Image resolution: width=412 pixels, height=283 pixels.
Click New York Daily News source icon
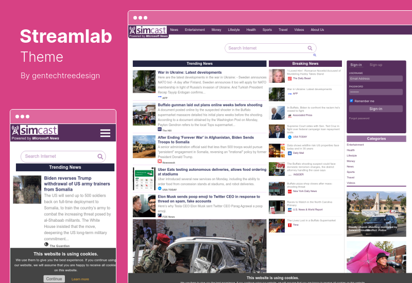[x=290, y=191]
